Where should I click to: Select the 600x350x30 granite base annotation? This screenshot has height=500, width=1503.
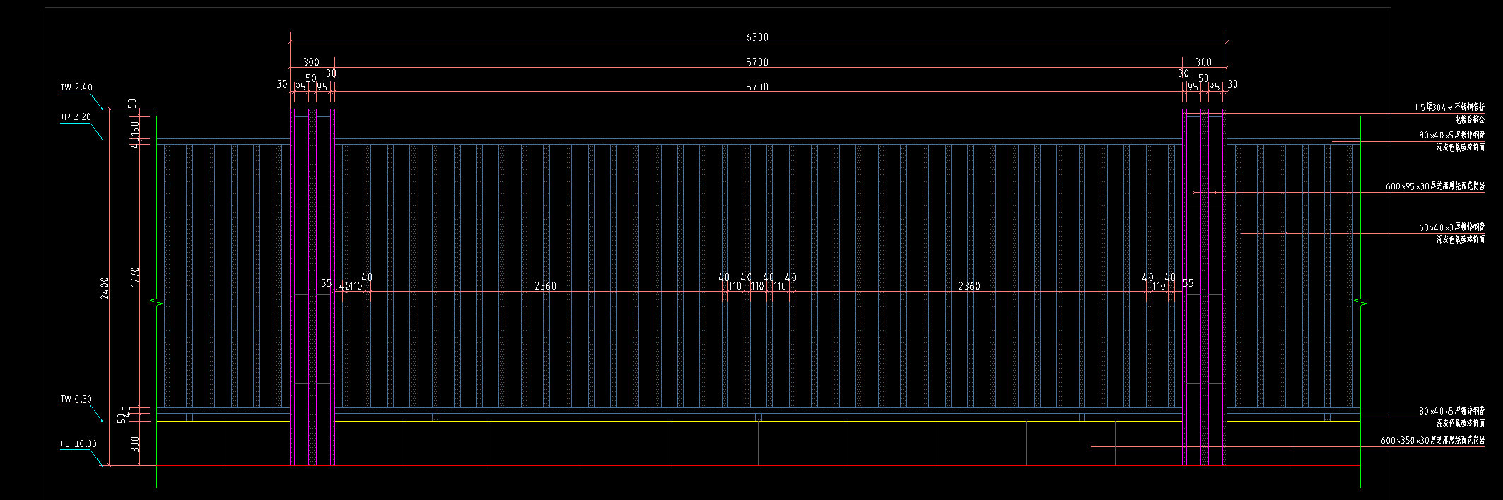click(x=1432, y=441)
